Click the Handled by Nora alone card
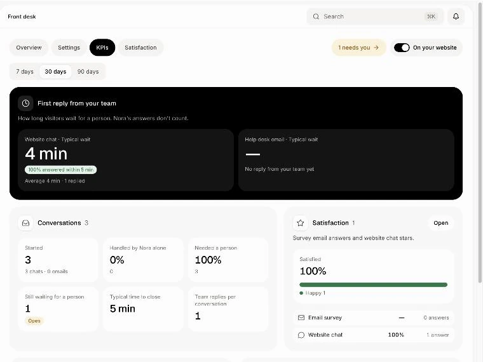 (x=143, y=260)
